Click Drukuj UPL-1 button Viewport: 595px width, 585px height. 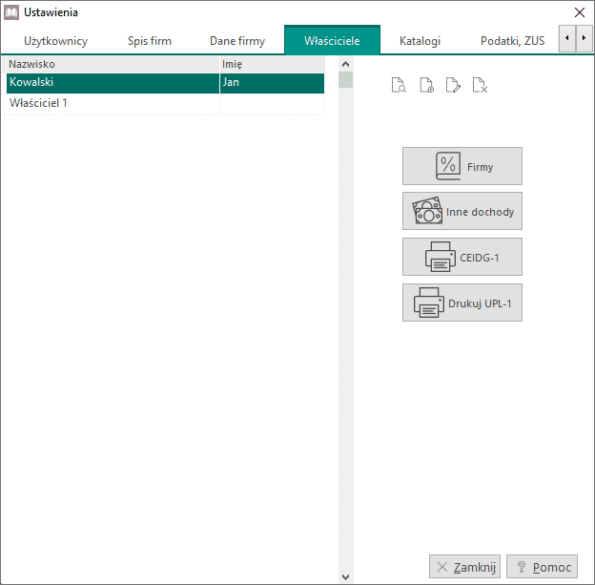(462, 303)
